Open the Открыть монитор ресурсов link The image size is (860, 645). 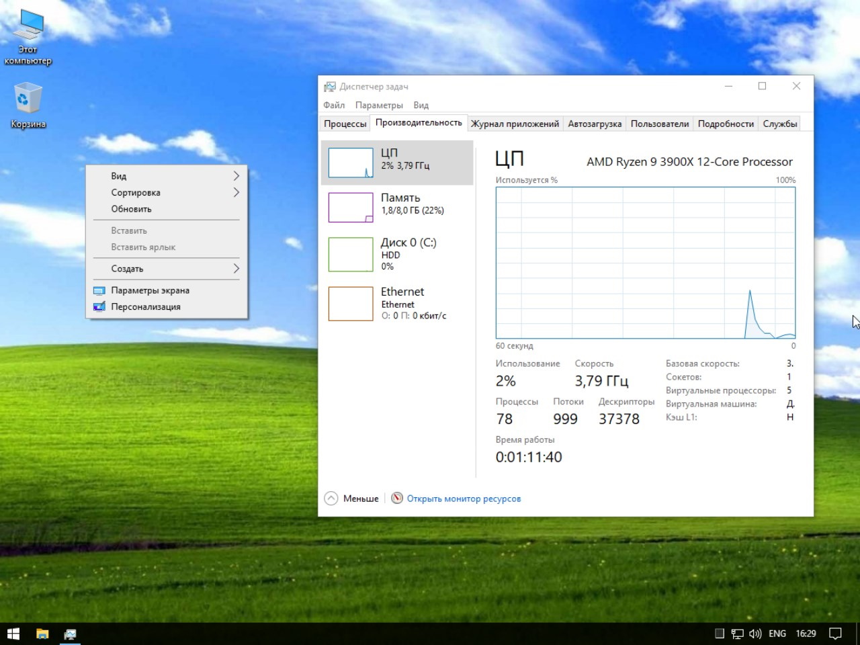pos(464,499)
